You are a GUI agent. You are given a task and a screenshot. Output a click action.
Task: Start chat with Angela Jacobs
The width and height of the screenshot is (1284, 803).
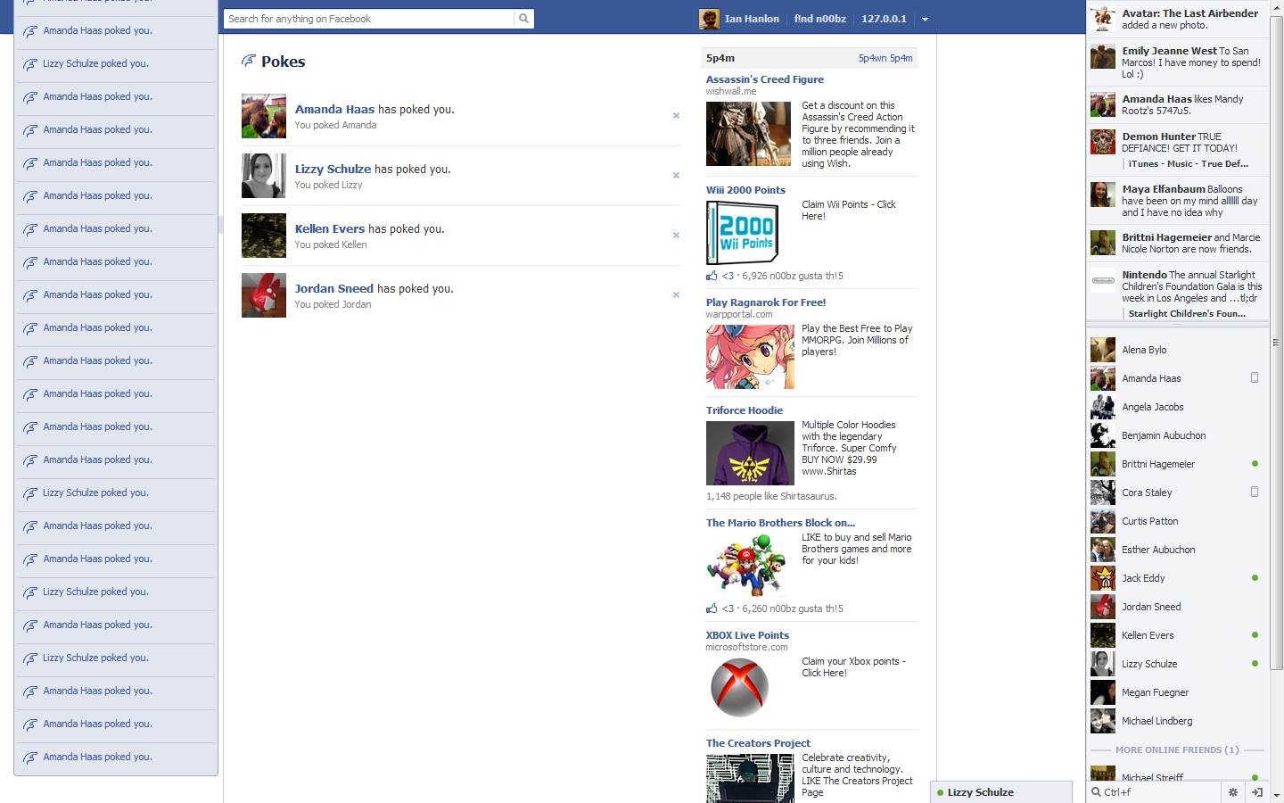(1177, 407)
